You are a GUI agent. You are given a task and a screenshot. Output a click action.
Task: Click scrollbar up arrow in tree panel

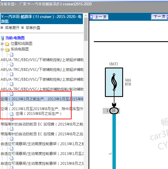click(x=86, y=15)
